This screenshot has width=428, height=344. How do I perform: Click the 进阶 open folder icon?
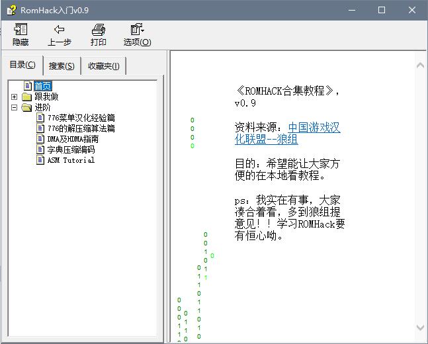(x=26, y=107)
